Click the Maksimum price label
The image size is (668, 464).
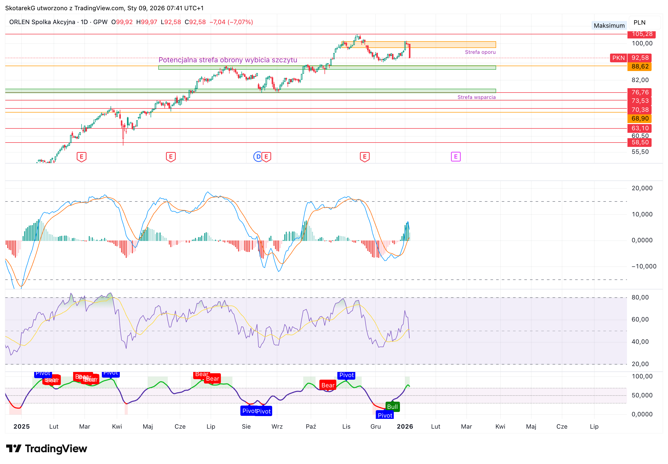coord(609,26)
